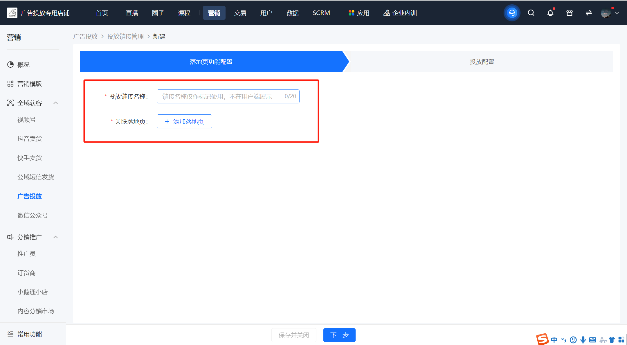Open 快手卖货 in the sidebar
Image resolution: width=627 pixels, height=345 pixels.
pyautogui.click(x=30, y=158)
